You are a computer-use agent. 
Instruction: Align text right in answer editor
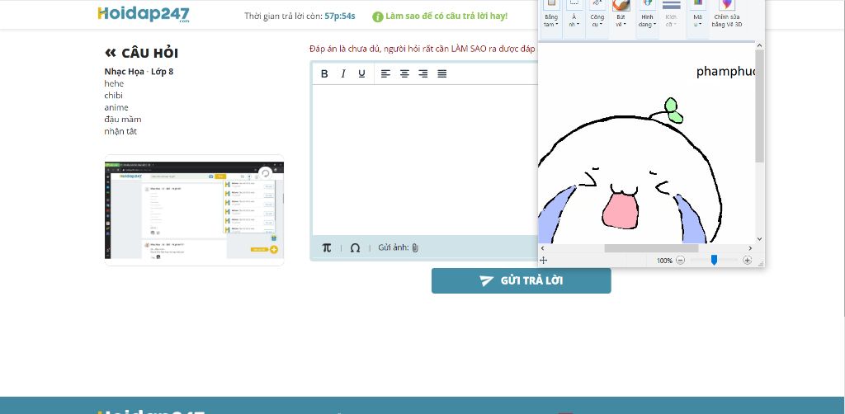tap(423, 73)
